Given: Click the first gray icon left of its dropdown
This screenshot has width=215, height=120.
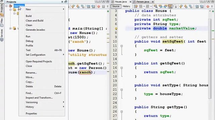Looking at the screenshot, I should pyautogui.click(x=141, y=6).
